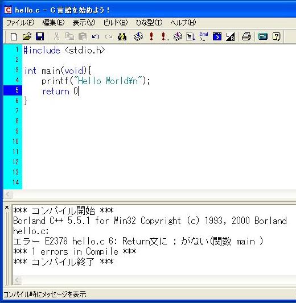This screenshot has height=303, width=296.
Task: Open the ファイル(F) menu
Action: click(x=20, y=23)
